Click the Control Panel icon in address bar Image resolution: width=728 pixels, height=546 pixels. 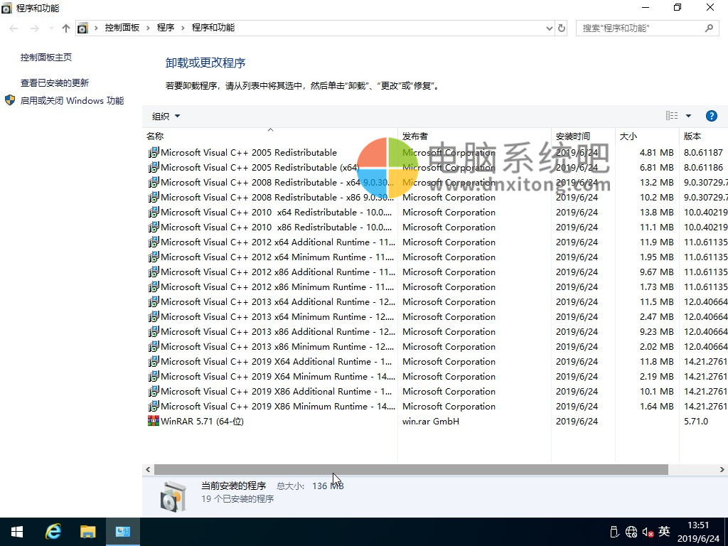(x=82, y=28)
